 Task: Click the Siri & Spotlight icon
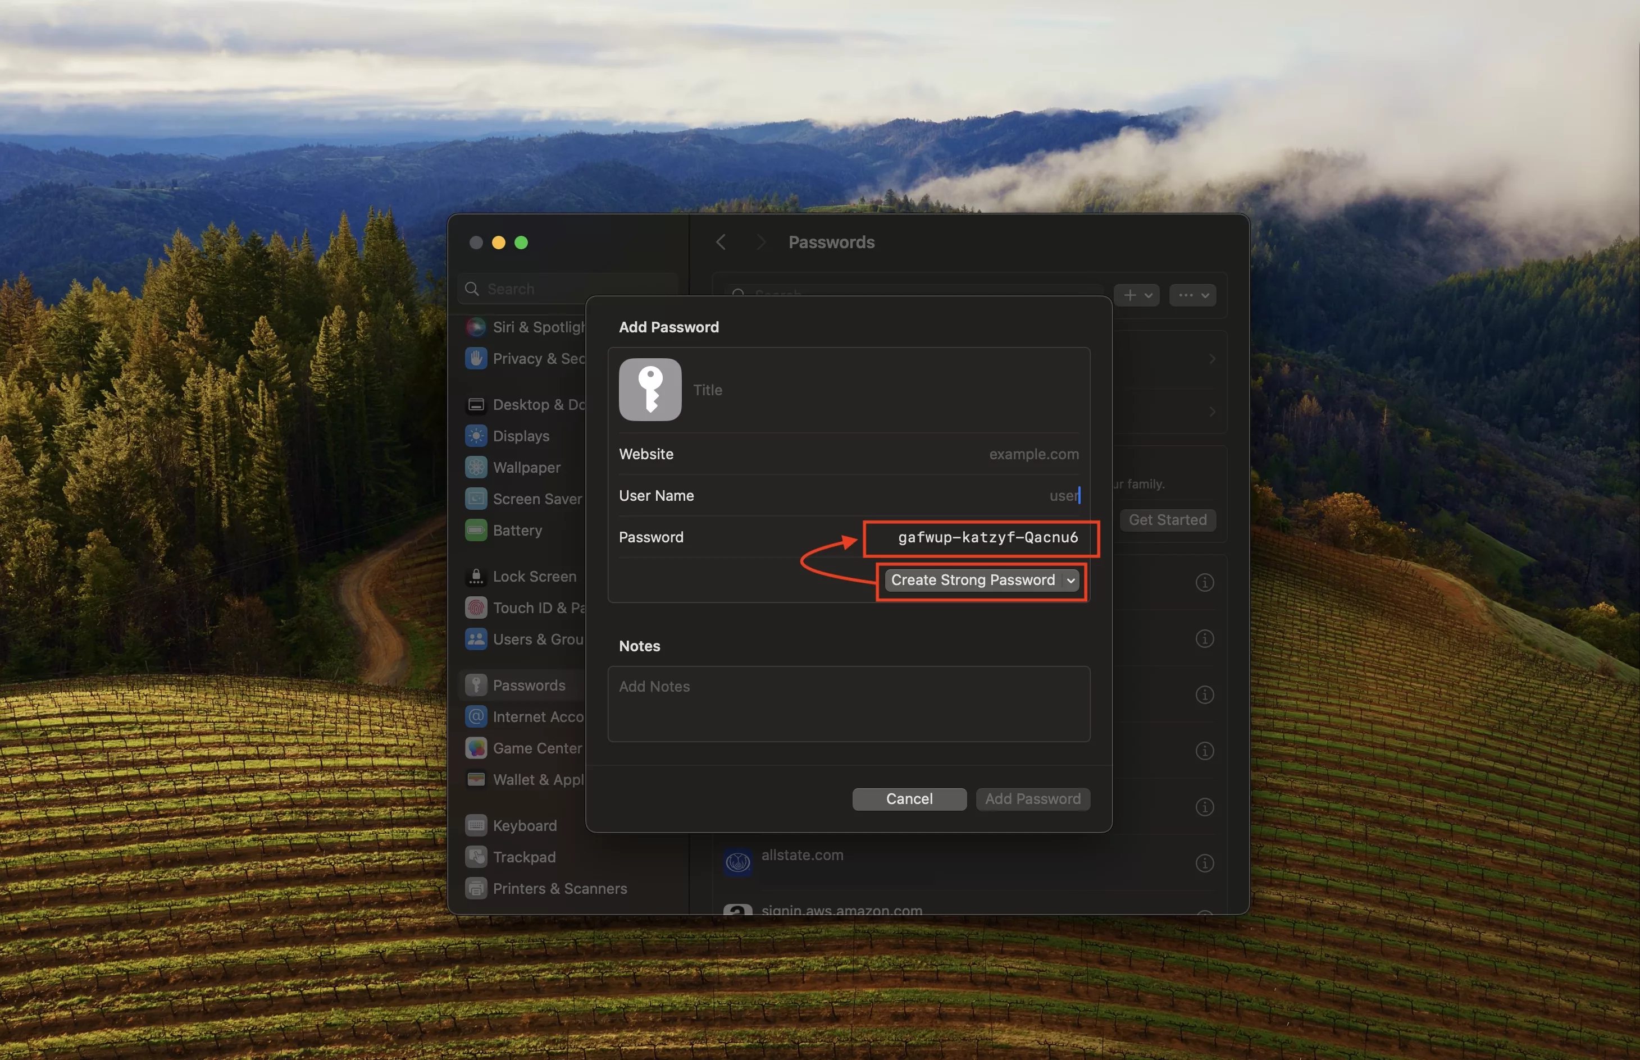click(476, 326)
